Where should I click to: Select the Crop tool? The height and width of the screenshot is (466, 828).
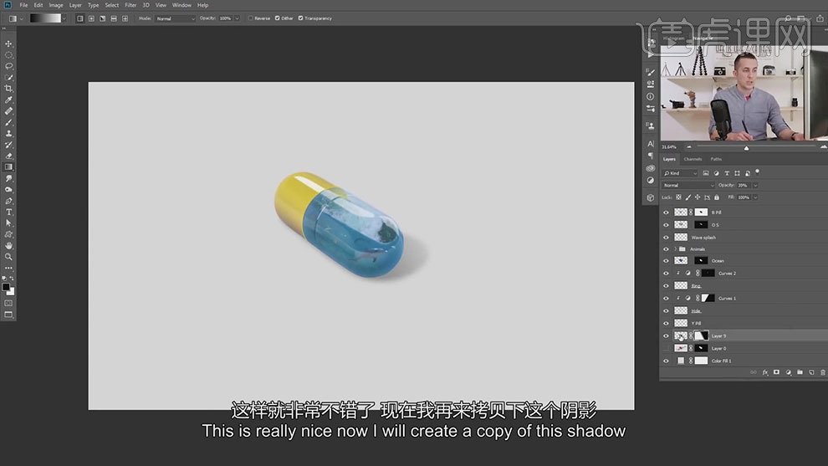8,89
